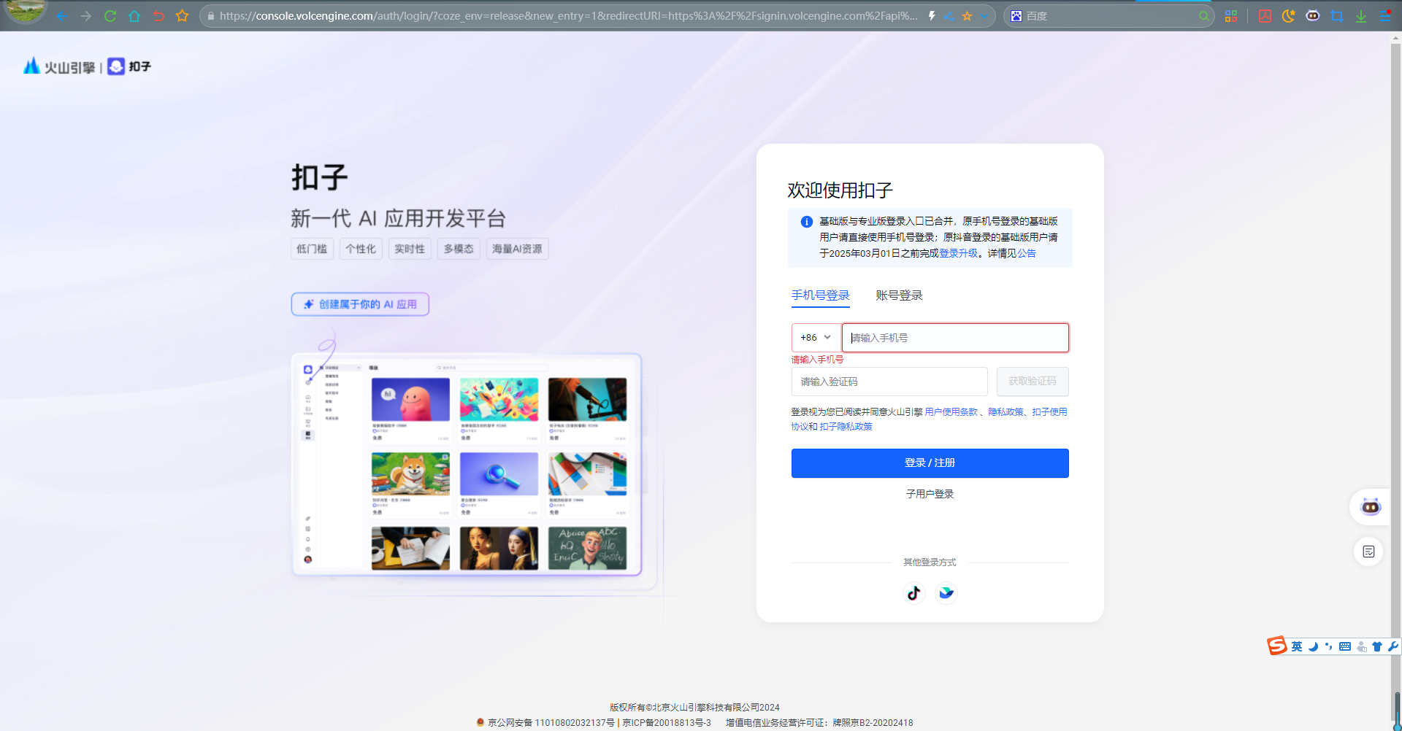Open the feedback survey floating icon
The image size is (1402, 731).
(1368, 552)
